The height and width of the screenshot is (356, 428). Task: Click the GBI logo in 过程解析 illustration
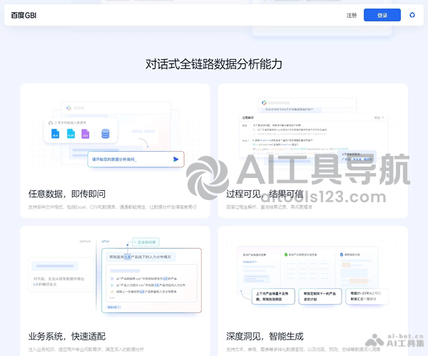[x=264, y=103]
